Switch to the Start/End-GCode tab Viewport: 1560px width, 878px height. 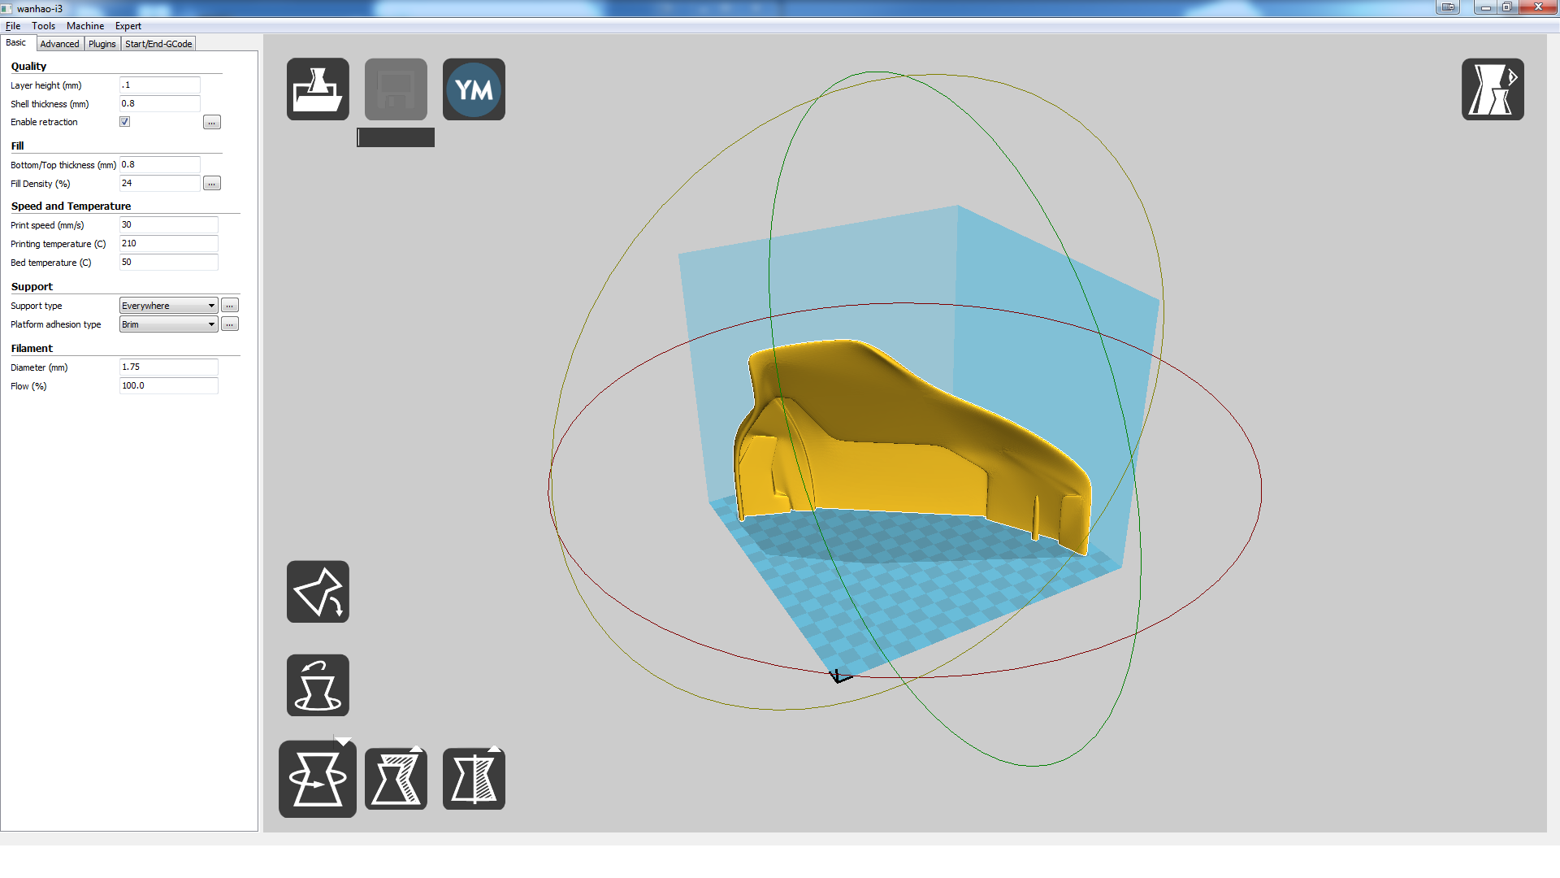point(158,44)
